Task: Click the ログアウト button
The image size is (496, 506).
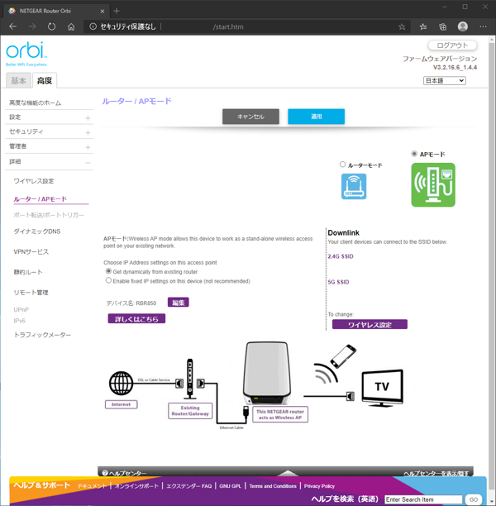Action: [452, 45]
